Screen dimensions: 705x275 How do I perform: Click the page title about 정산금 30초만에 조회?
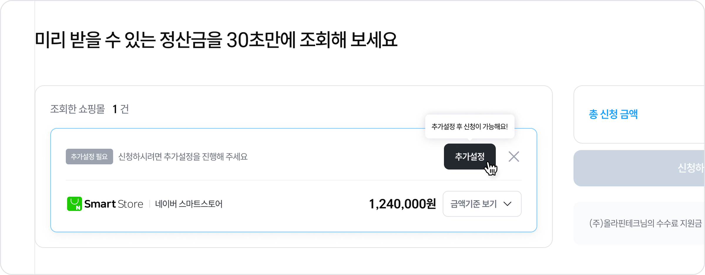(x=216, y=40)
